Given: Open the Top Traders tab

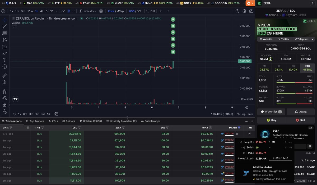Looking at the screenshot, I should (x=35, y=121).
